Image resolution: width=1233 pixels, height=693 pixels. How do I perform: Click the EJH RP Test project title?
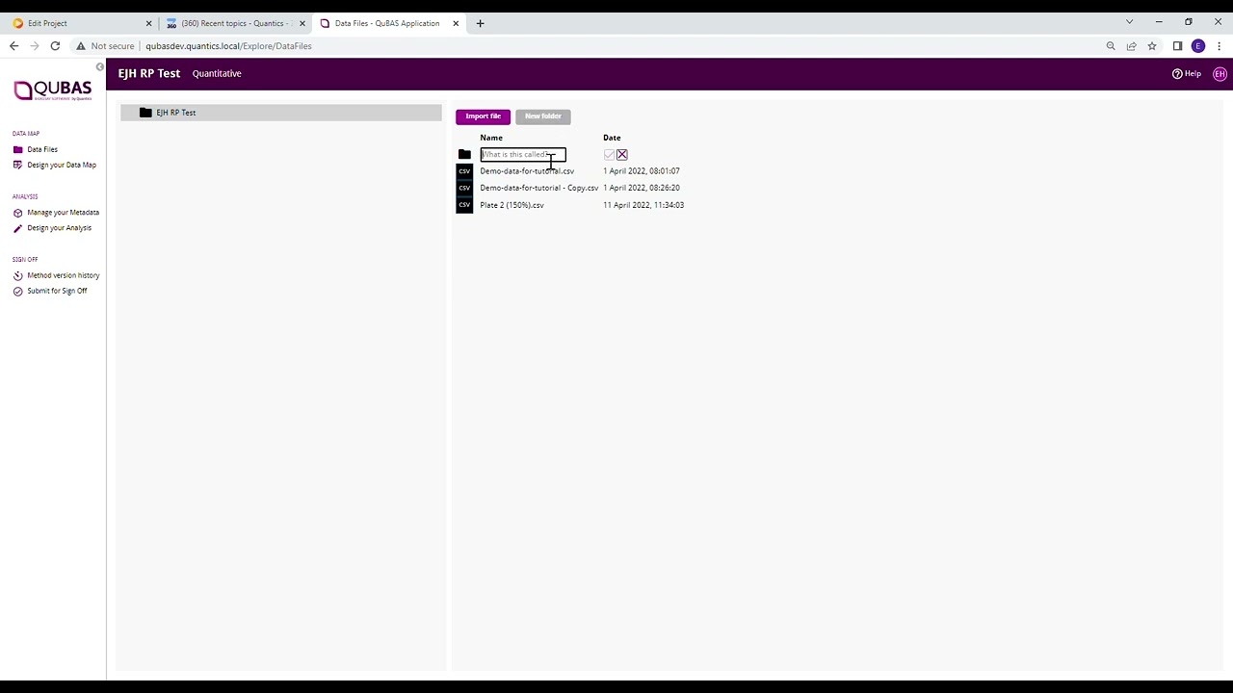point(149,73)
